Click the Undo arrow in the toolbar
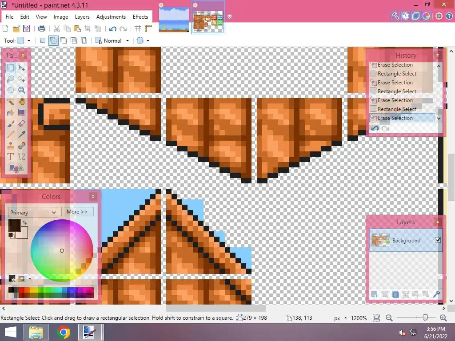 point(112,28)
